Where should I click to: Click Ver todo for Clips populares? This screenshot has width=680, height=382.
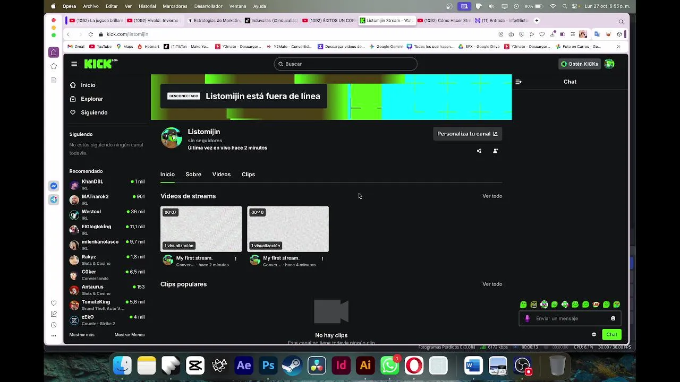(x=492, y=284)
